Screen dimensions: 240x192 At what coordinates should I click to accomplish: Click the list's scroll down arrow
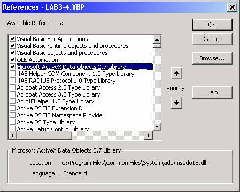point(157,127)
